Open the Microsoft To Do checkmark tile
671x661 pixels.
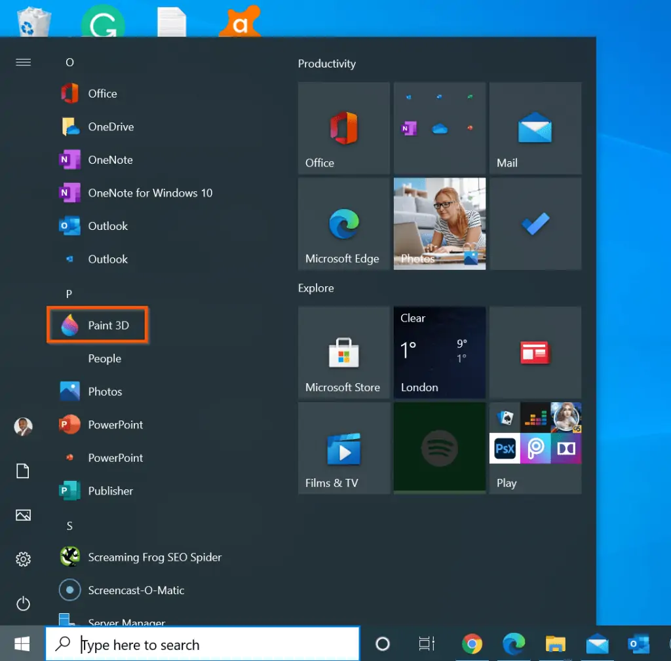[x=535, y=223]
